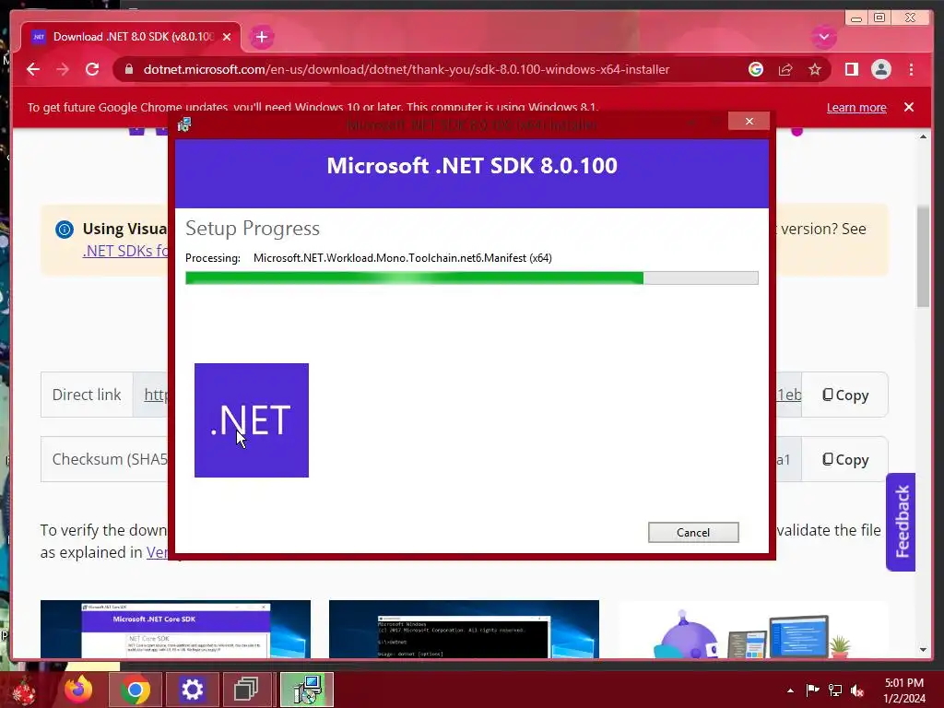The width and height of the screenshot is (944, 708).
Task: Click the installer icon in its title bar
Action: [x=184, y=124]
